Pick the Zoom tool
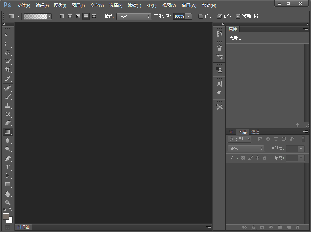This screenshot has height=232, width=311. pos(8,202)
